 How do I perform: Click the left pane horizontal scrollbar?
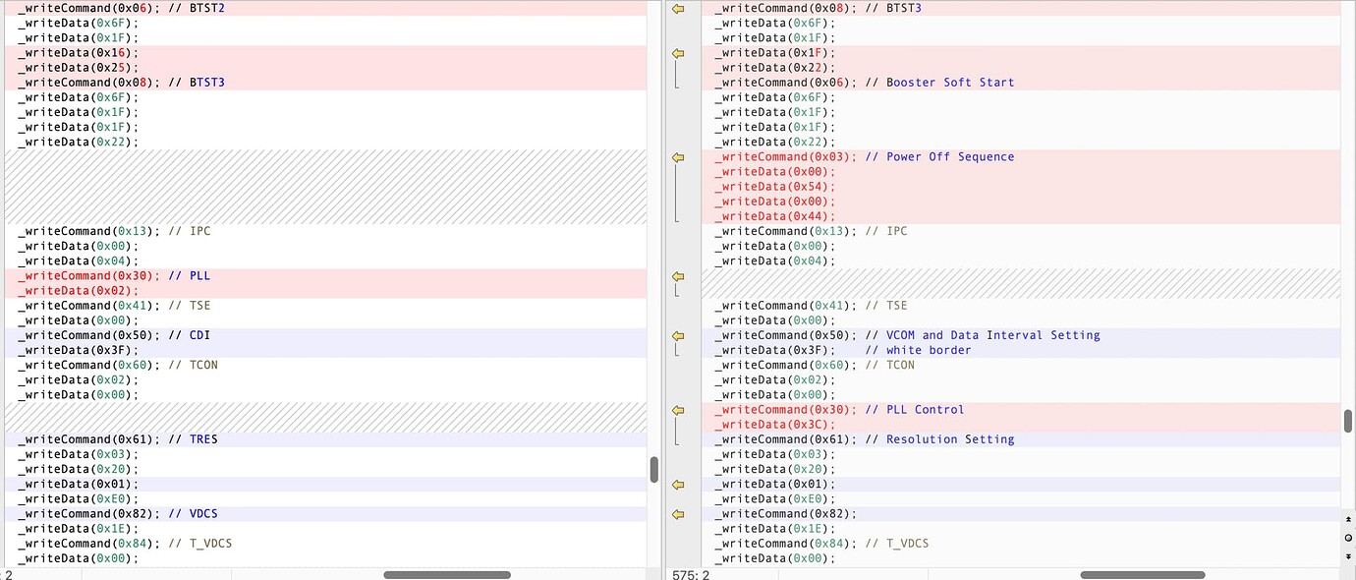coord(447,574)
